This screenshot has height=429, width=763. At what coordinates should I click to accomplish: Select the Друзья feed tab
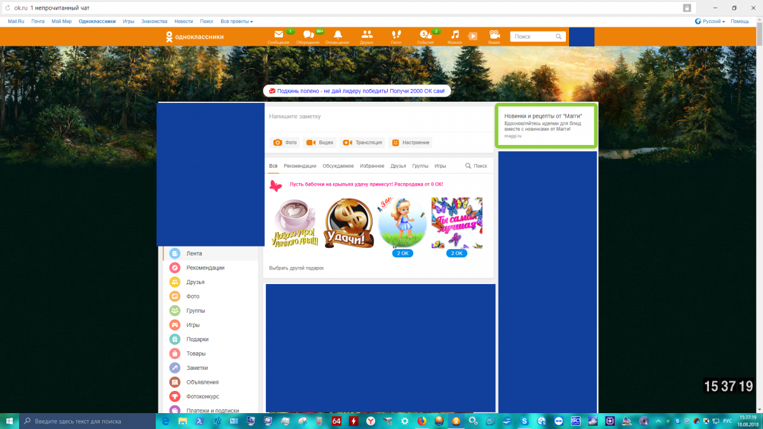(398, 166)
